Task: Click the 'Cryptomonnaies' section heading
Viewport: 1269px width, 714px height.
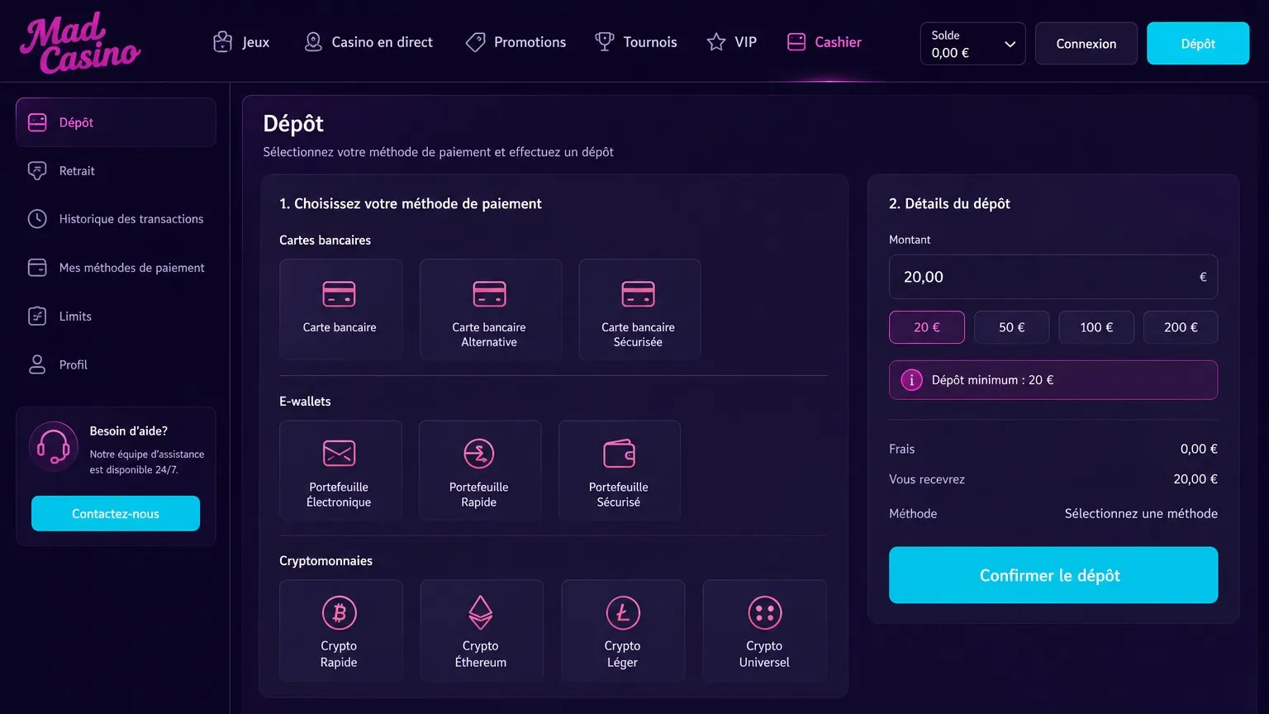Action: point(326,561)
